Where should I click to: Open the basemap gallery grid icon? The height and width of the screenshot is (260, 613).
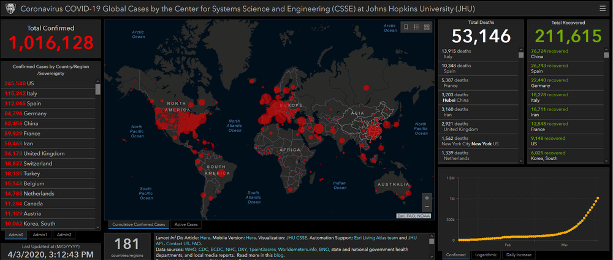tap(427, 27)
